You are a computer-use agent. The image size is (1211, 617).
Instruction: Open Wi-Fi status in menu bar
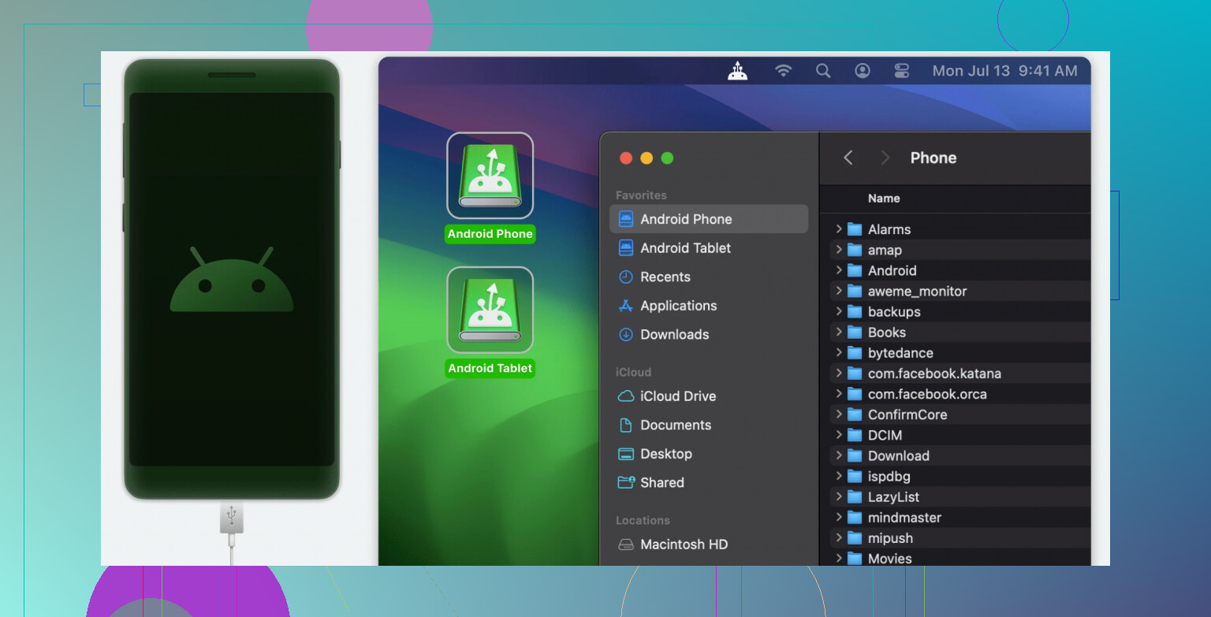pos(783,71)
